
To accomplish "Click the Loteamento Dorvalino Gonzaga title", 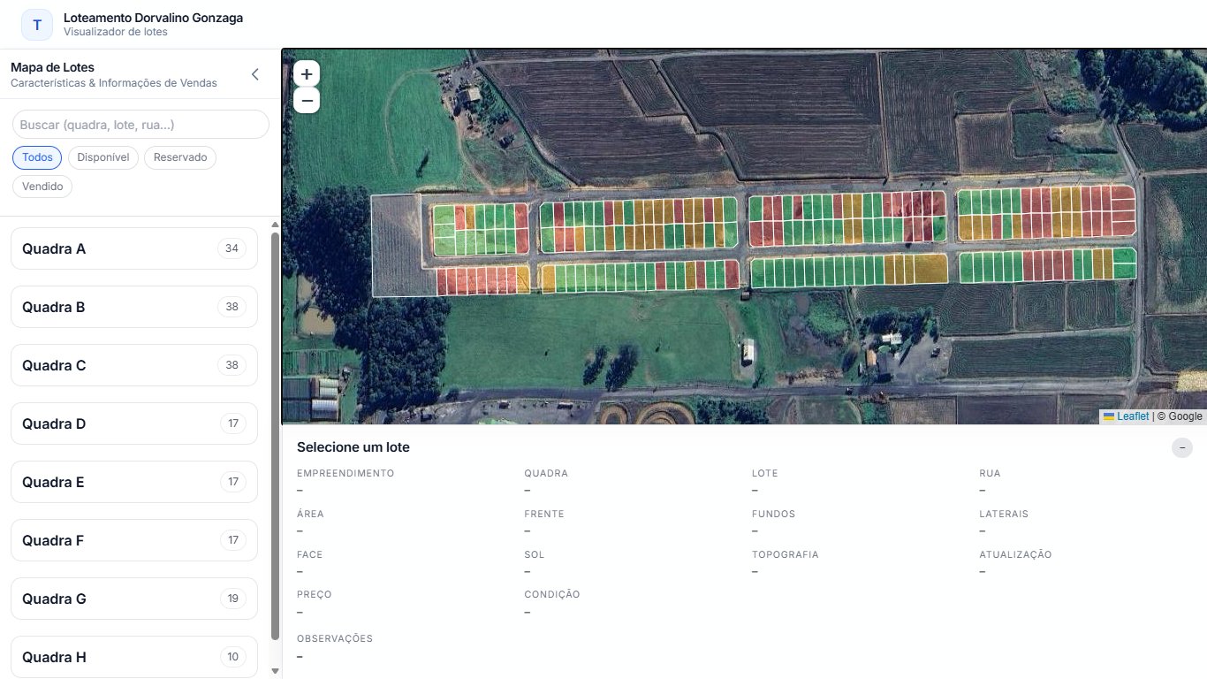I will (153, 18).
